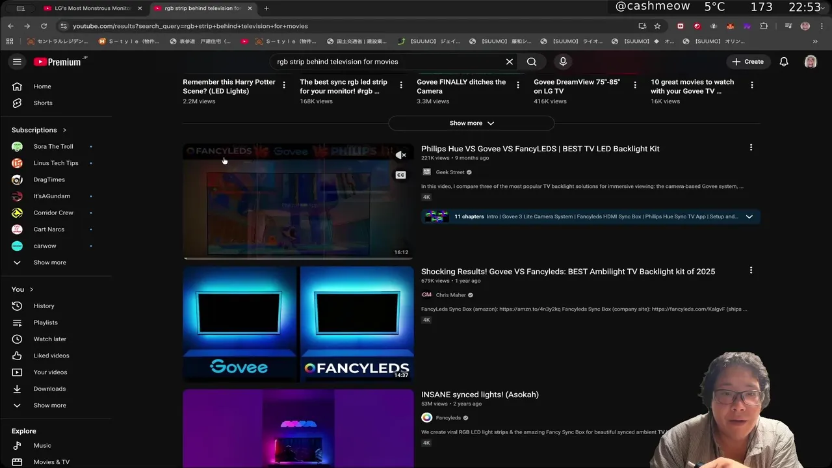
Task: Open Philips Hue VS Govee video title
Action: pos(540,149)
